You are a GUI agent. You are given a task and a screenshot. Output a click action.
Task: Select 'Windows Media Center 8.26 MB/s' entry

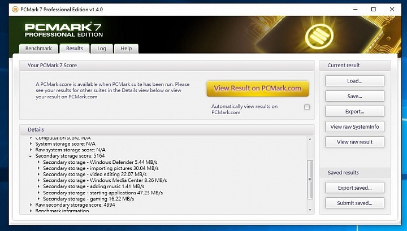tap(105, 180)
